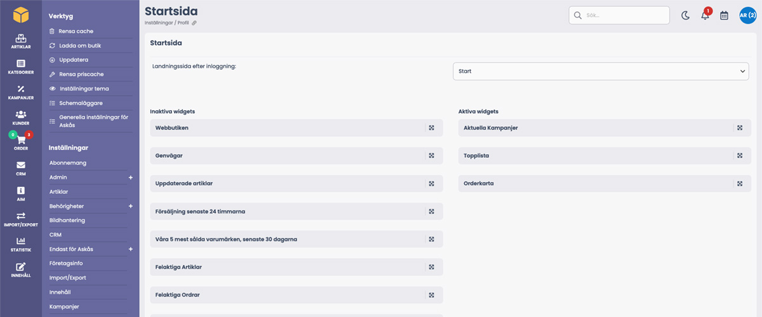Open the Artiklar section in sidebar

(x=21, y=41)
